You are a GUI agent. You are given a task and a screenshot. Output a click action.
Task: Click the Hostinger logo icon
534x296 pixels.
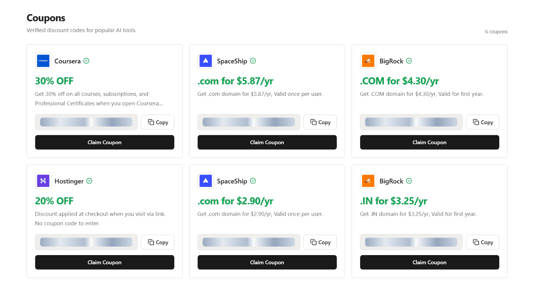pos(43,181)
